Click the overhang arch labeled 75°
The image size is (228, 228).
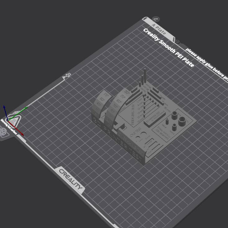(107, 95)
